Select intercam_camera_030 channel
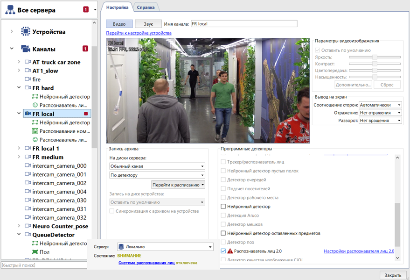 click(x=59, y=201)
